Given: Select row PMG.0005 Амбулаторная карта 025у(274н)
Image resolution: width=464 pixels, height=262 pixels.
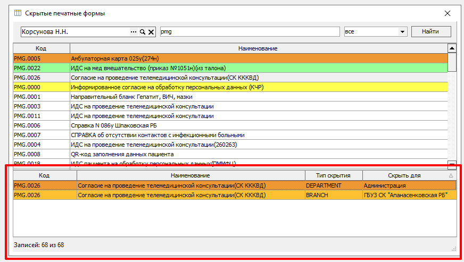Looking at the screenshot, I should coord(230,58).
